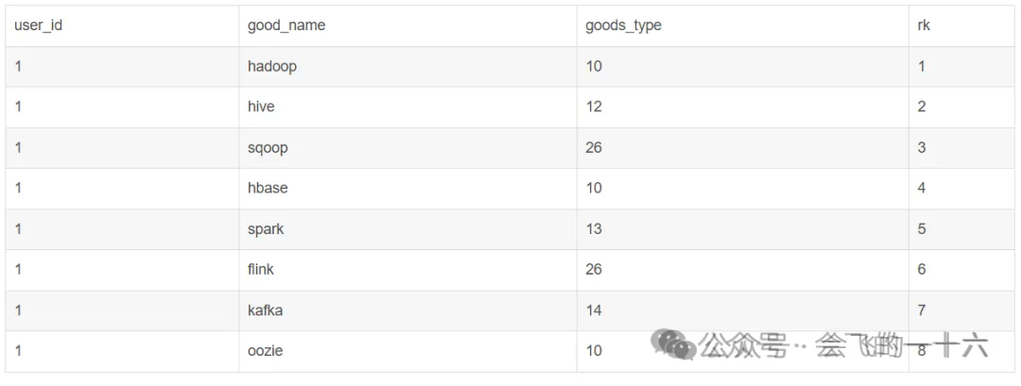Click rk value 5 in spark row
Viewport: 1021px width, 386px height.
click(922, 228)
